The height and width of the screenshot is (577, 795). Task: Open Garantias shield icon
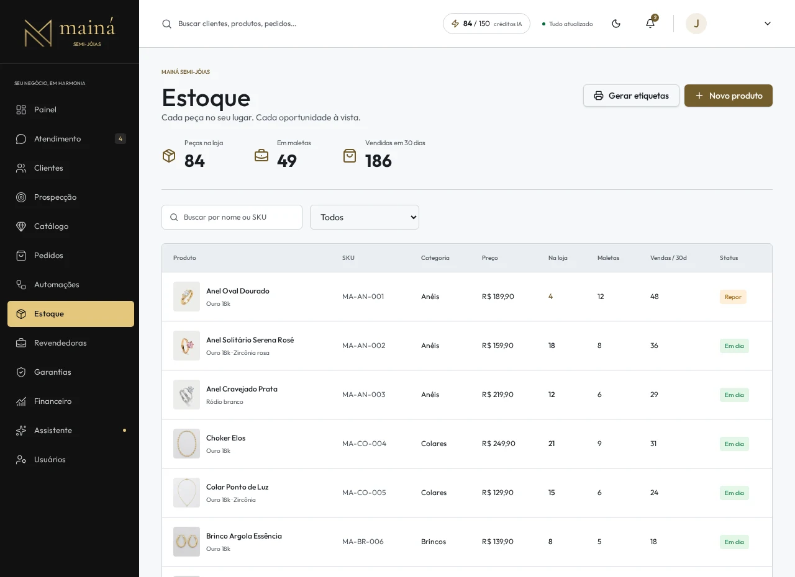pos(21,372)
